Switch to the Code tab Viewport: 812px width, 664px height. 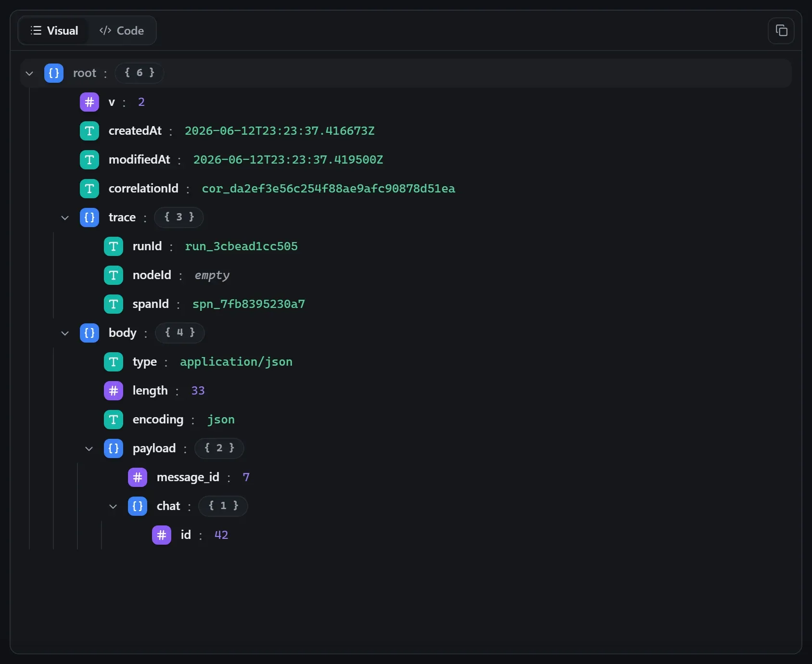pyautogui.click(x=122, y=31)
